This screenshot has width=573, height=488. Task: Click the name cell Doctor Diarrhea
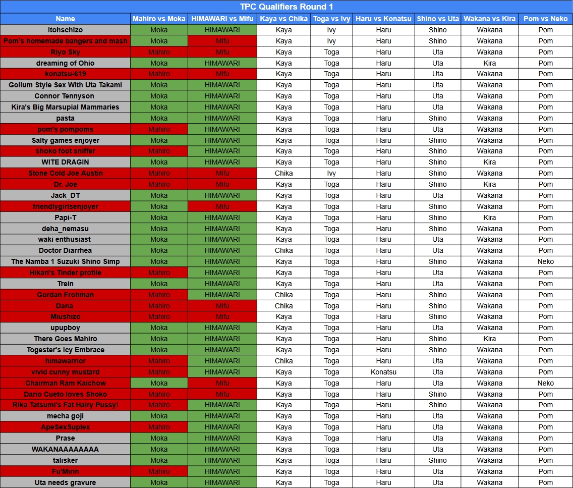tap(66, 250)
